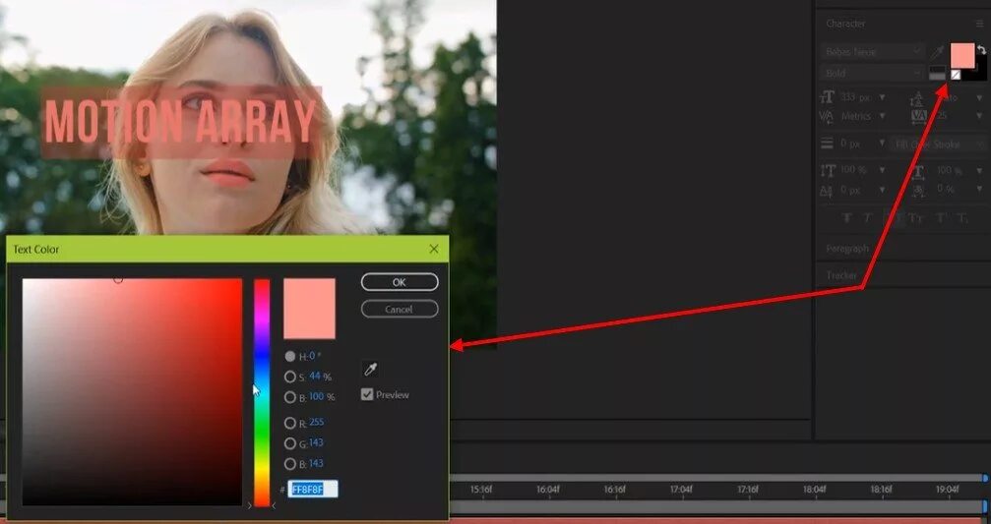991x524 pixels.
Task: Click the Cancel button in Text Color
Action: (400, 309)
